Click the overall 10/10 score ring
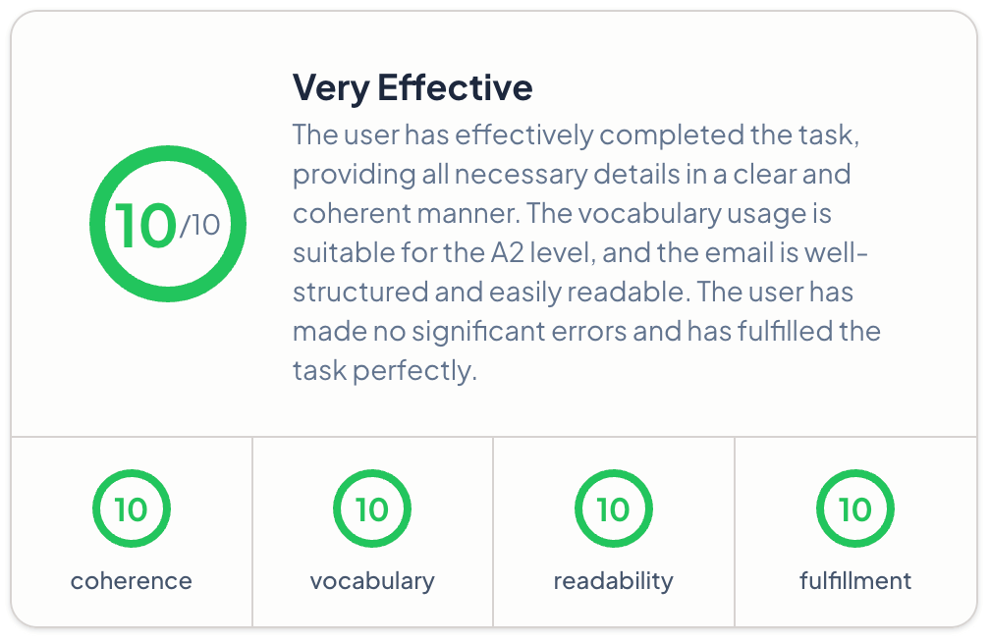The image size is (990, 642). [x=167, y=224]
